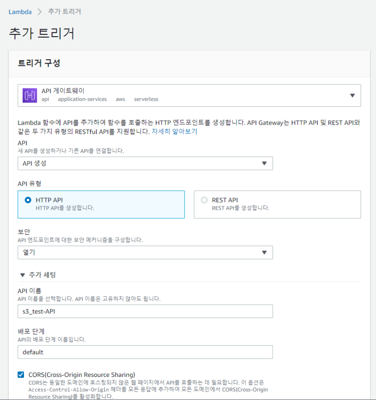Uncheck the CORS checkbox
The image size is (376, 400).
point(21,375)
